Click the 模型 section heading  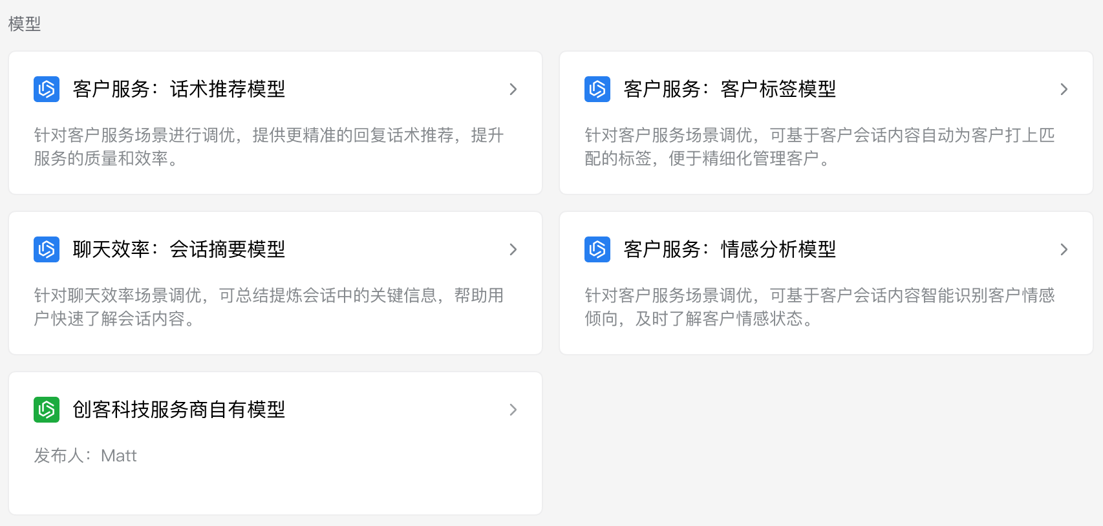[25, 24]
